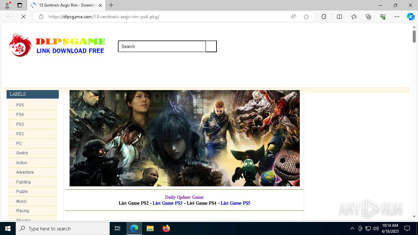
Task: Open notification center
Action: pyautogui.click(x=407, y=228)
